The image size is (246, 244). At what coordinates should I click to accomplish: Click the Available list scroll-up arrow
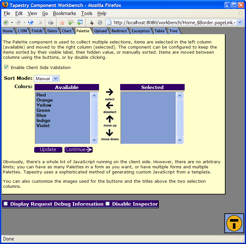[x=94, y=95]
